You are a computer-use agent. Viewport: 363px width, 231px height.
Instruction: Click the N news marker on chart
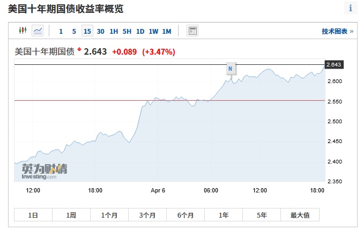[230, 69]
